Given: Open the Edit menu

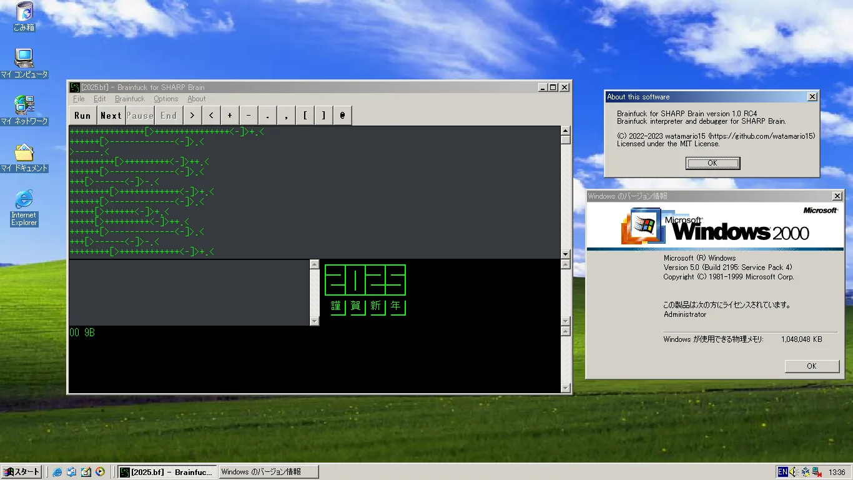Looking at the screenshot, I should click(100, 99).
